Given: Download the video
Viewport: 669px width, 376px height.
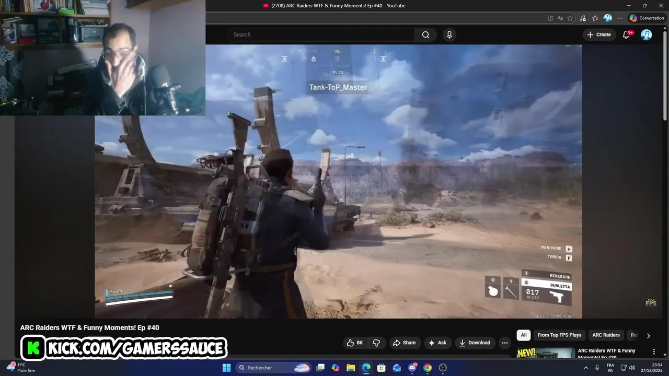Looking at the screenshot, I should [x=475, y=343].
